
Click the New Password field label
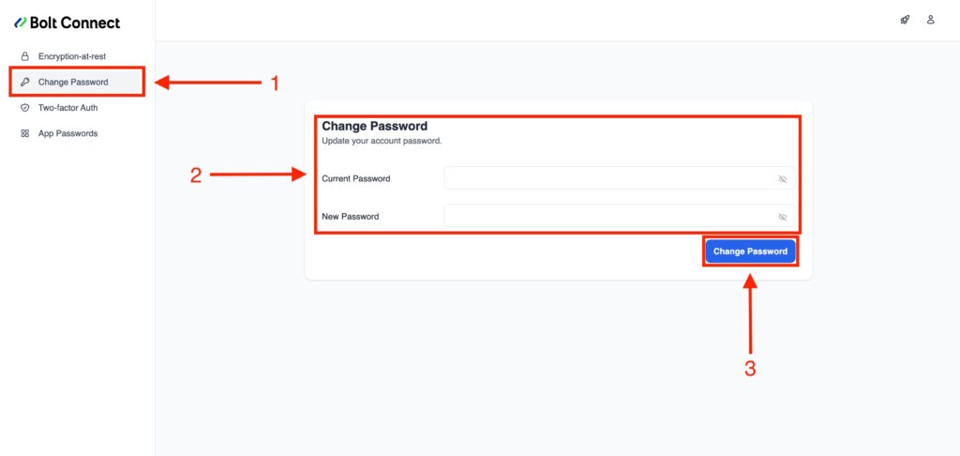point(351,217)
